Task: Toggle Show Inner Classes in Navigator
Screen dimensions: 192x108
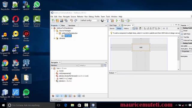Action: (70, 96)
